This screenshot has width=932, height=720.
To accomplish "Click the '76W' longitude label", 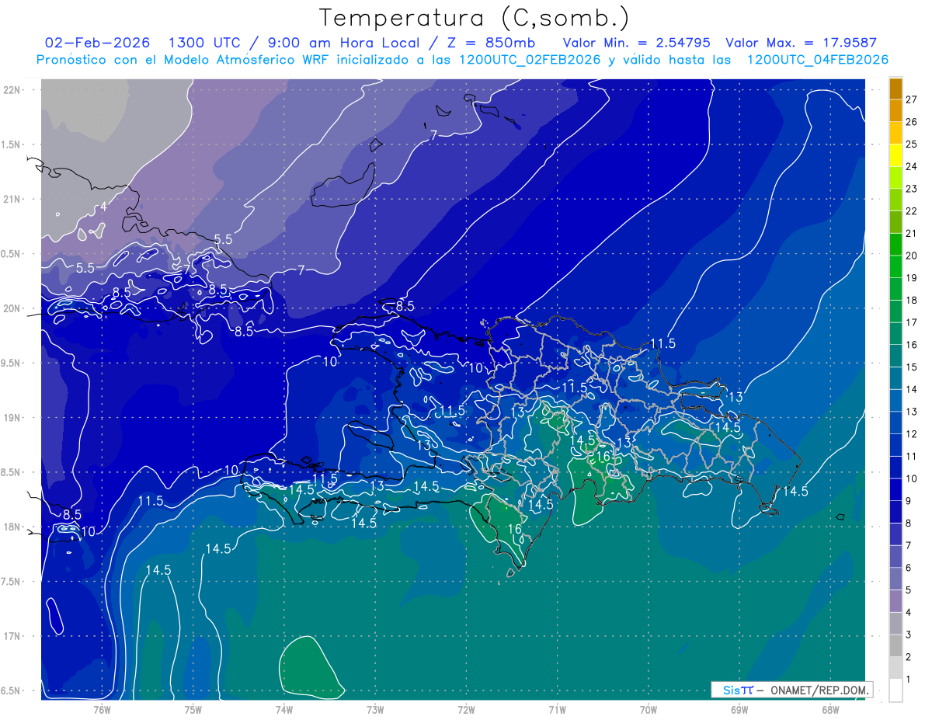I will point(102,709).
